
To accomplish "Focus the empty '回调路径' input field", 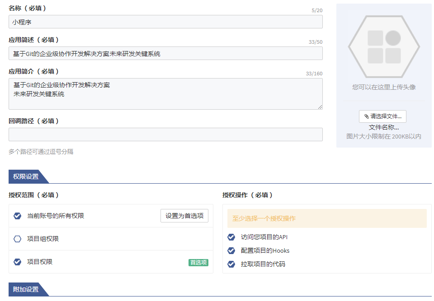I will click(165, 134).
